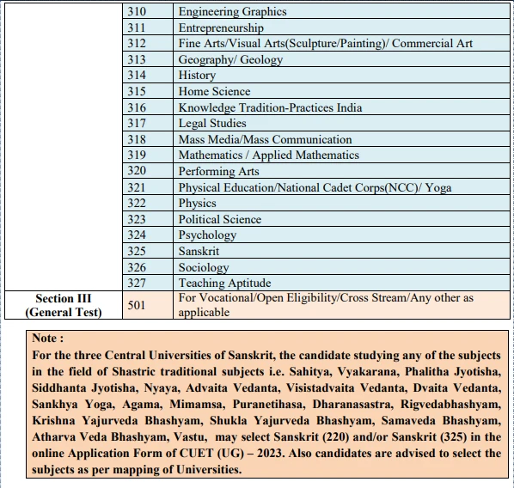Viewport: 514px width, 488px height.
Task: Select 'History' subject text
Action: 197,75
